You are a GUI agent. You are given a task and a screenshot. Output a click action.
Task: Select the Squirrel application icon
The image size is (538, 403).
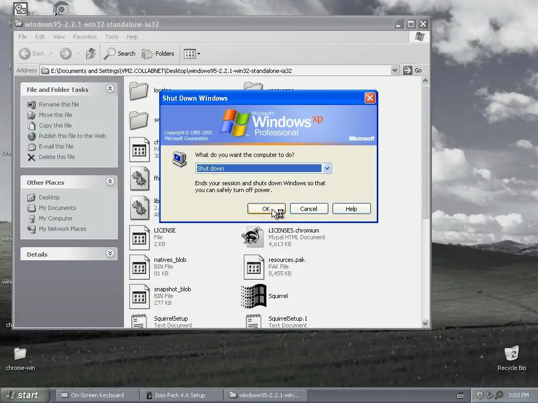click(254, 296)
